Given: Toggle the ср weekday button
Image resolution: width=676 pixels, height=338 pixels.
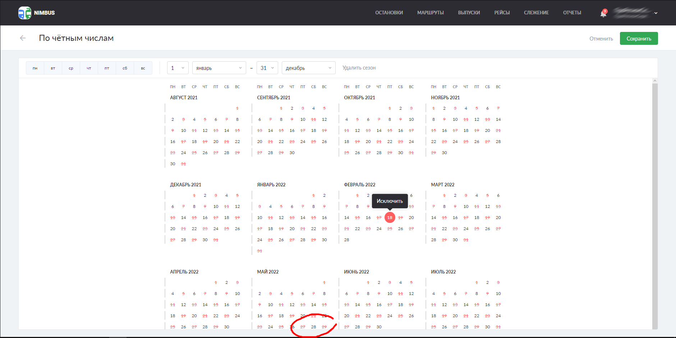Looking at the screenshot, I should 71,68.
